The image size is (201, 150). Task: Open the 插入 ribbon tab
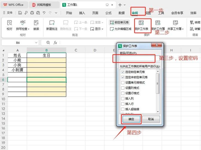pyautogui.click(x=82, y=13)
